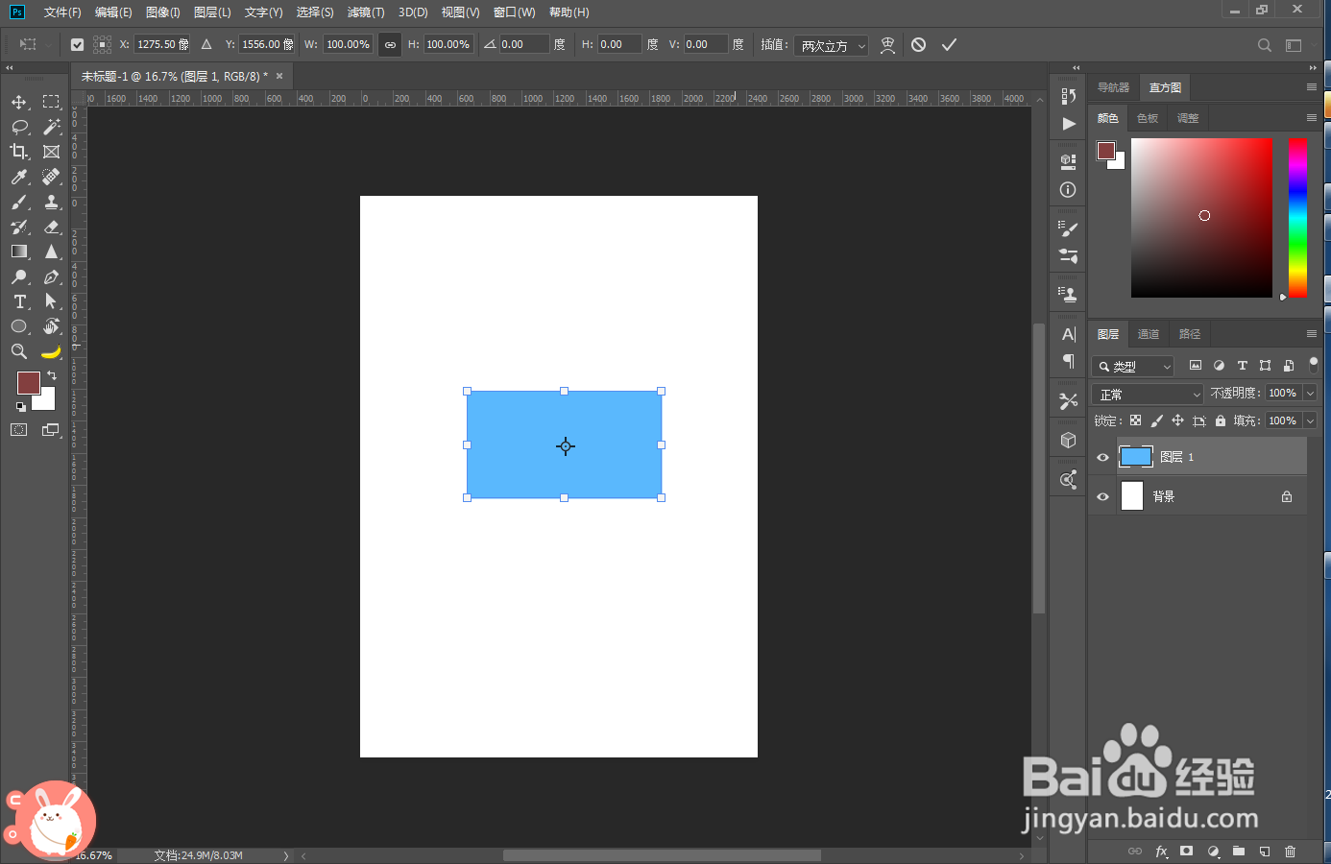Toggle reference point checkbox in options bar
Screen dimensions: 1331x864
coord(78,44)
